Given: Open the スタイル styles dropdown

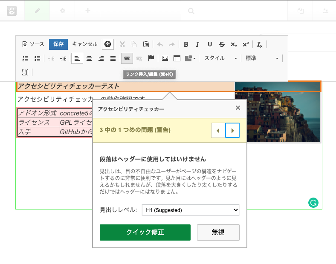Looking at the screenshot, I should [220, 58].
